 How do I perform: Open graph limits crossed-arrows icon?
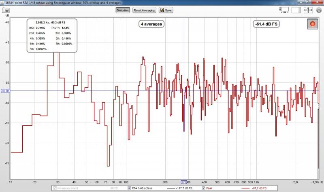pos(308,10)
